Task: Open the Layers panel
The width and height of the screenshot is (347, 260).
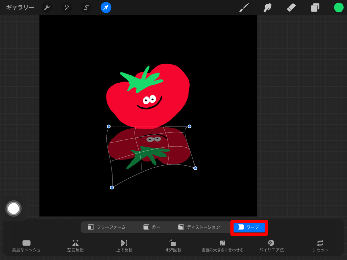Action: (x=315, y=7)
